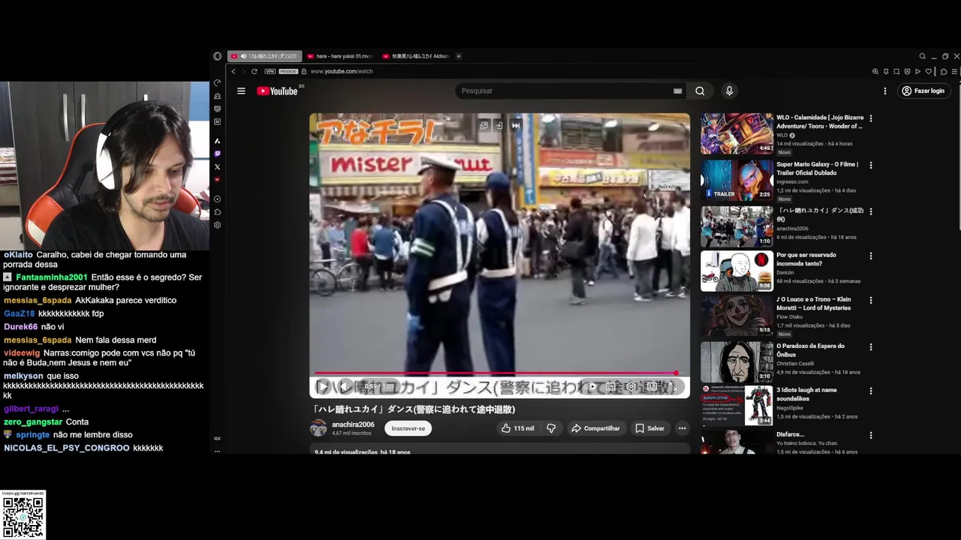Open Twitch in the Opera sidebar
The width and height of the screenshot is (961, 540).
coord(217,154)
